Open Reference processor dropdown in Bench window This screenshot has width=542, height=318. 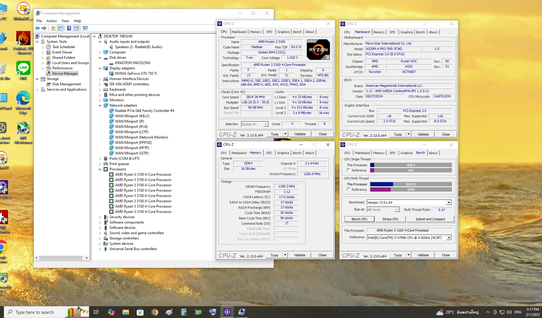point(449,238)
